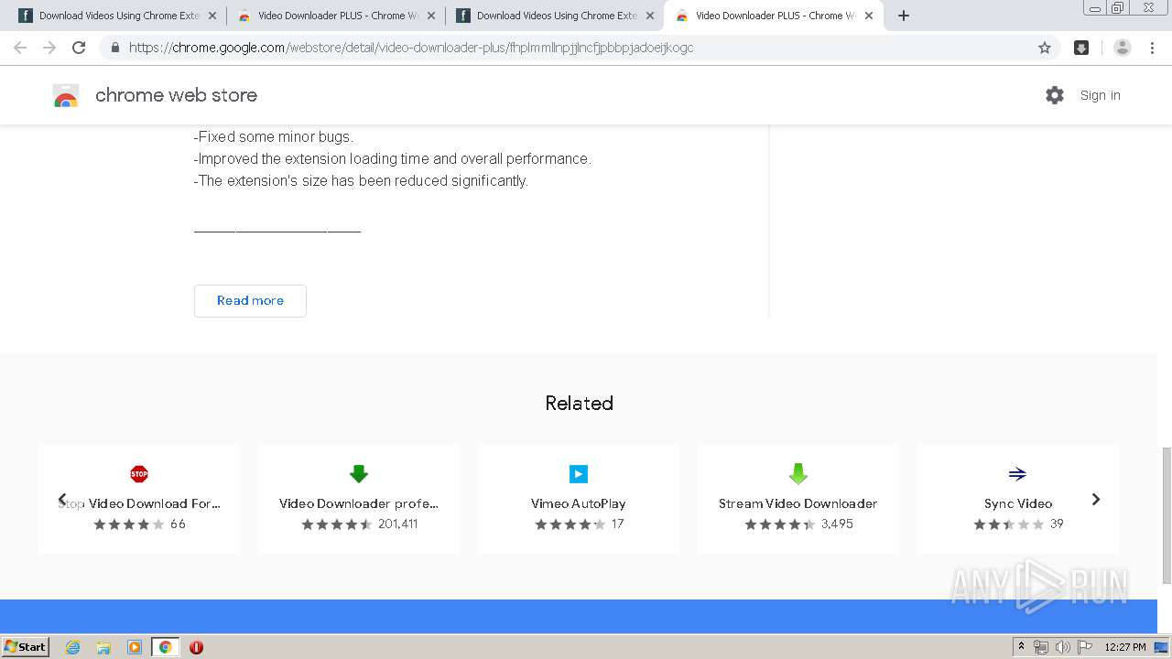The height and width of the screenshot is (659, 1172).
Task: Open Vimeo AutoPlay extension title
Action: 579,503
